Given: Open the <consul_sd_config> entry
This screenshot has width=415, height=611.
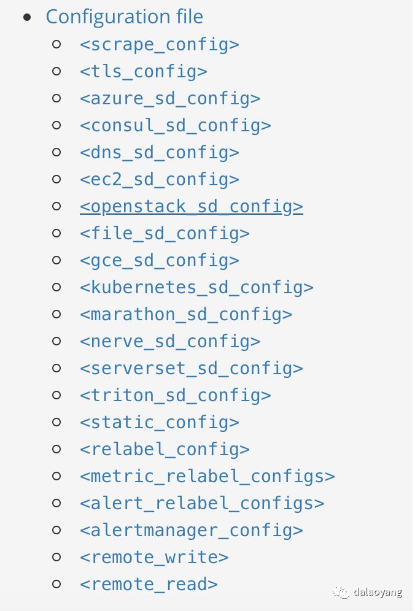Looking at the screenshot, I should click(176, 126).
